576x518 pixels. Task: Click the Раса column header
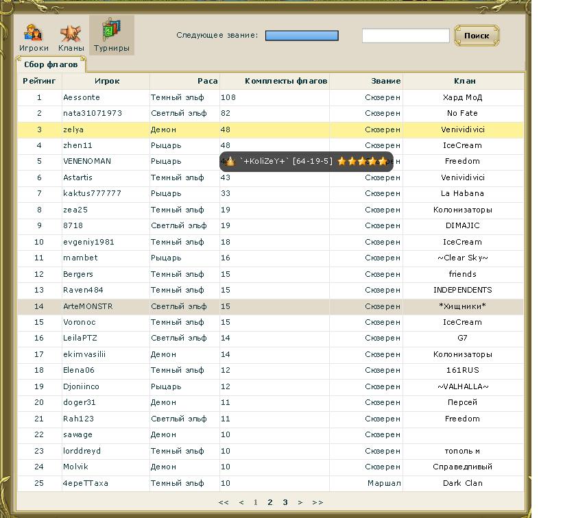point(207,81)
